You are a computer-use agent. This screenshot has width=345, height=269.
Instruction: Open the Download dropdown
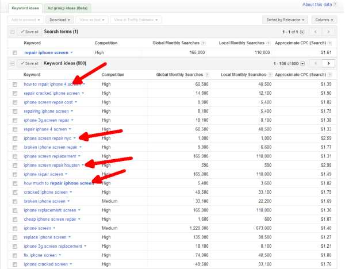60,20
